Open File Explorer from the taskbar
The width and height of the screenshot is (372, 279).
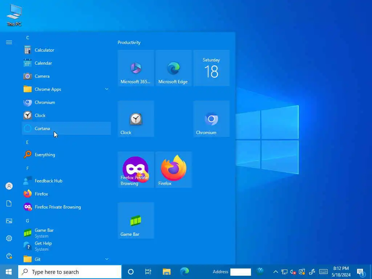[x=166, y=272]
